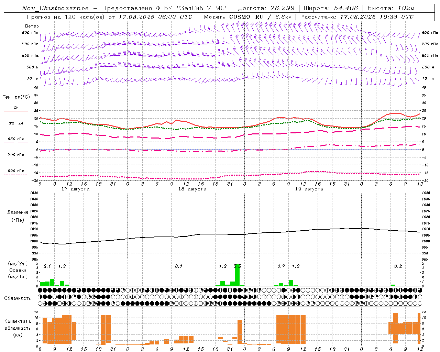Click the 'Ветер' wind panel label
The width and height of the screenshot is (440, 352).
(x=32, y=26)
